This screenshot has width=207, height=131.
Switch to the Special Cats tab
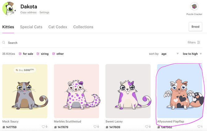(x=31, y=27)
